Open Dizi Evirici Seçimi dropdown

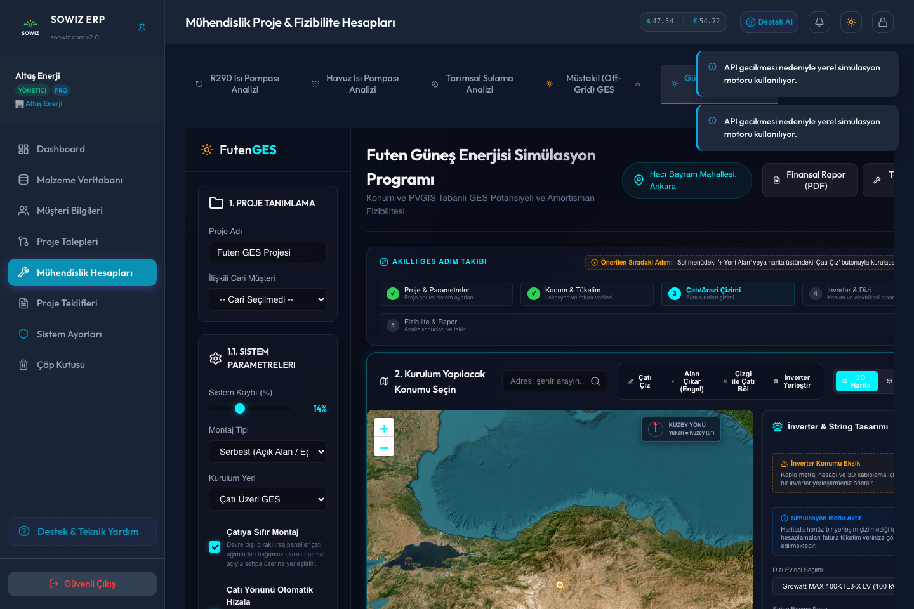pyautogui.click(x=833, y=586)
